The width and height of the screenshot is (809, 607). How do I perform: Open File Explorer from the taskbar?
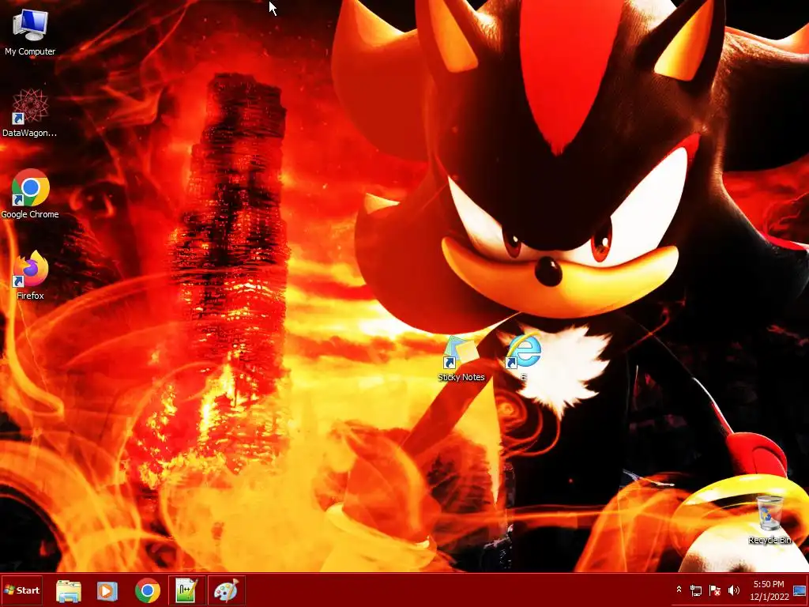point(69,590)
